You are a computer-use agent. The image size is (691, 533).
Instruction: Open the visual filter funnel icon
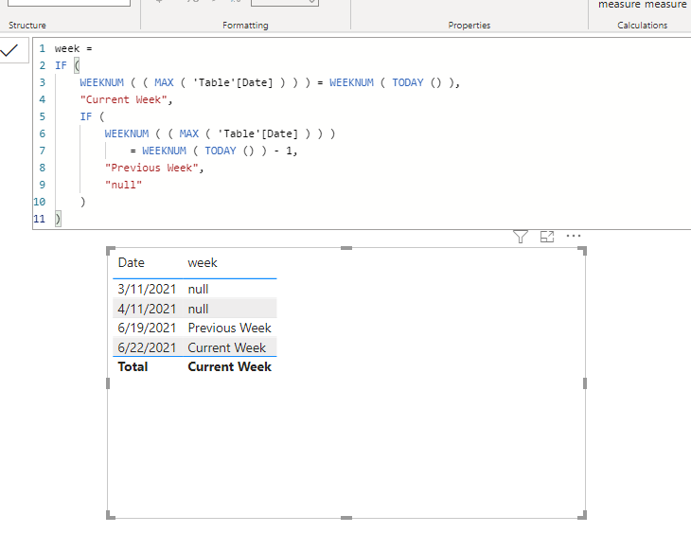tap(521, 237)
